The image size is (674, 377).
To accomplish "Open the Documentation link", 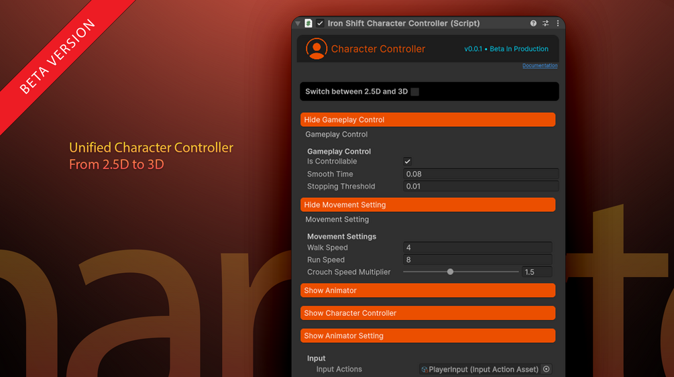I will point(540,65).
